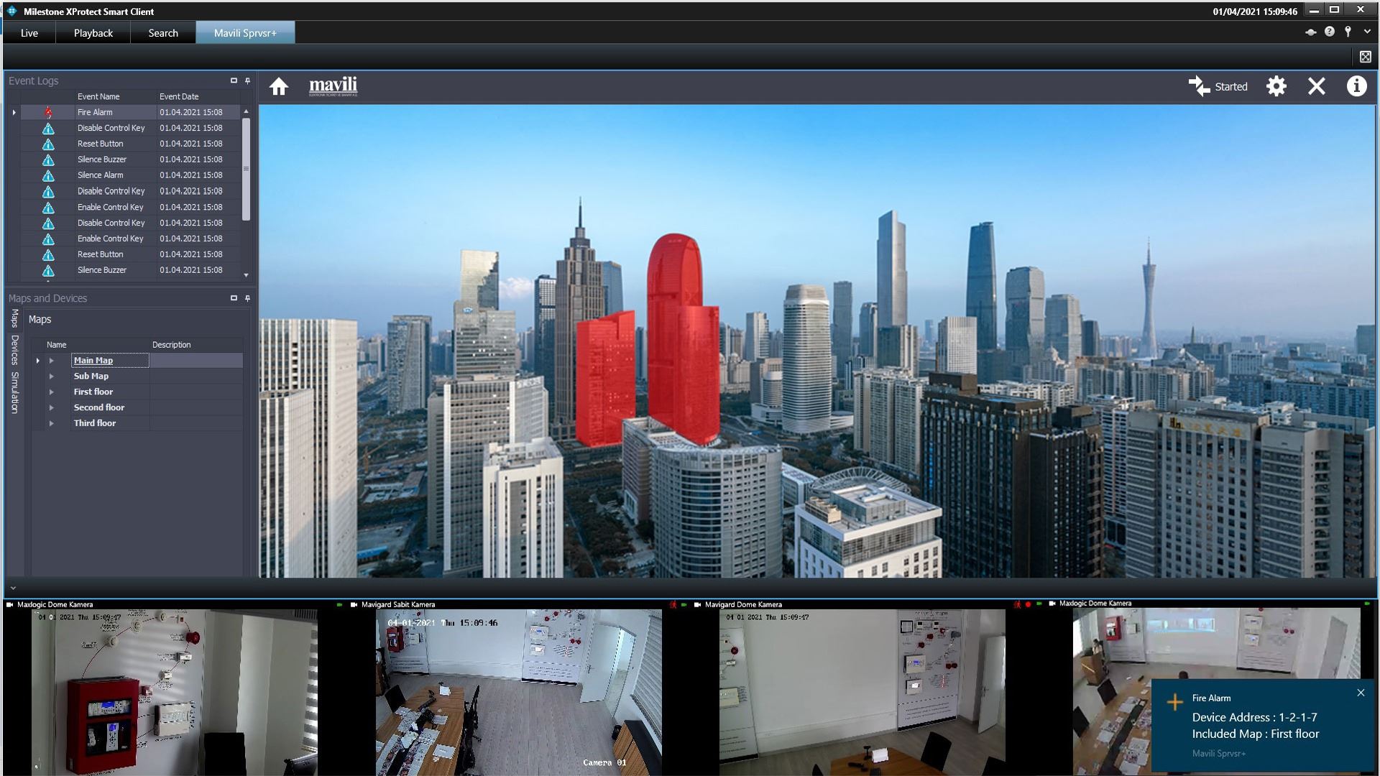Expand the Sub Map tree node

coord(51,377)
